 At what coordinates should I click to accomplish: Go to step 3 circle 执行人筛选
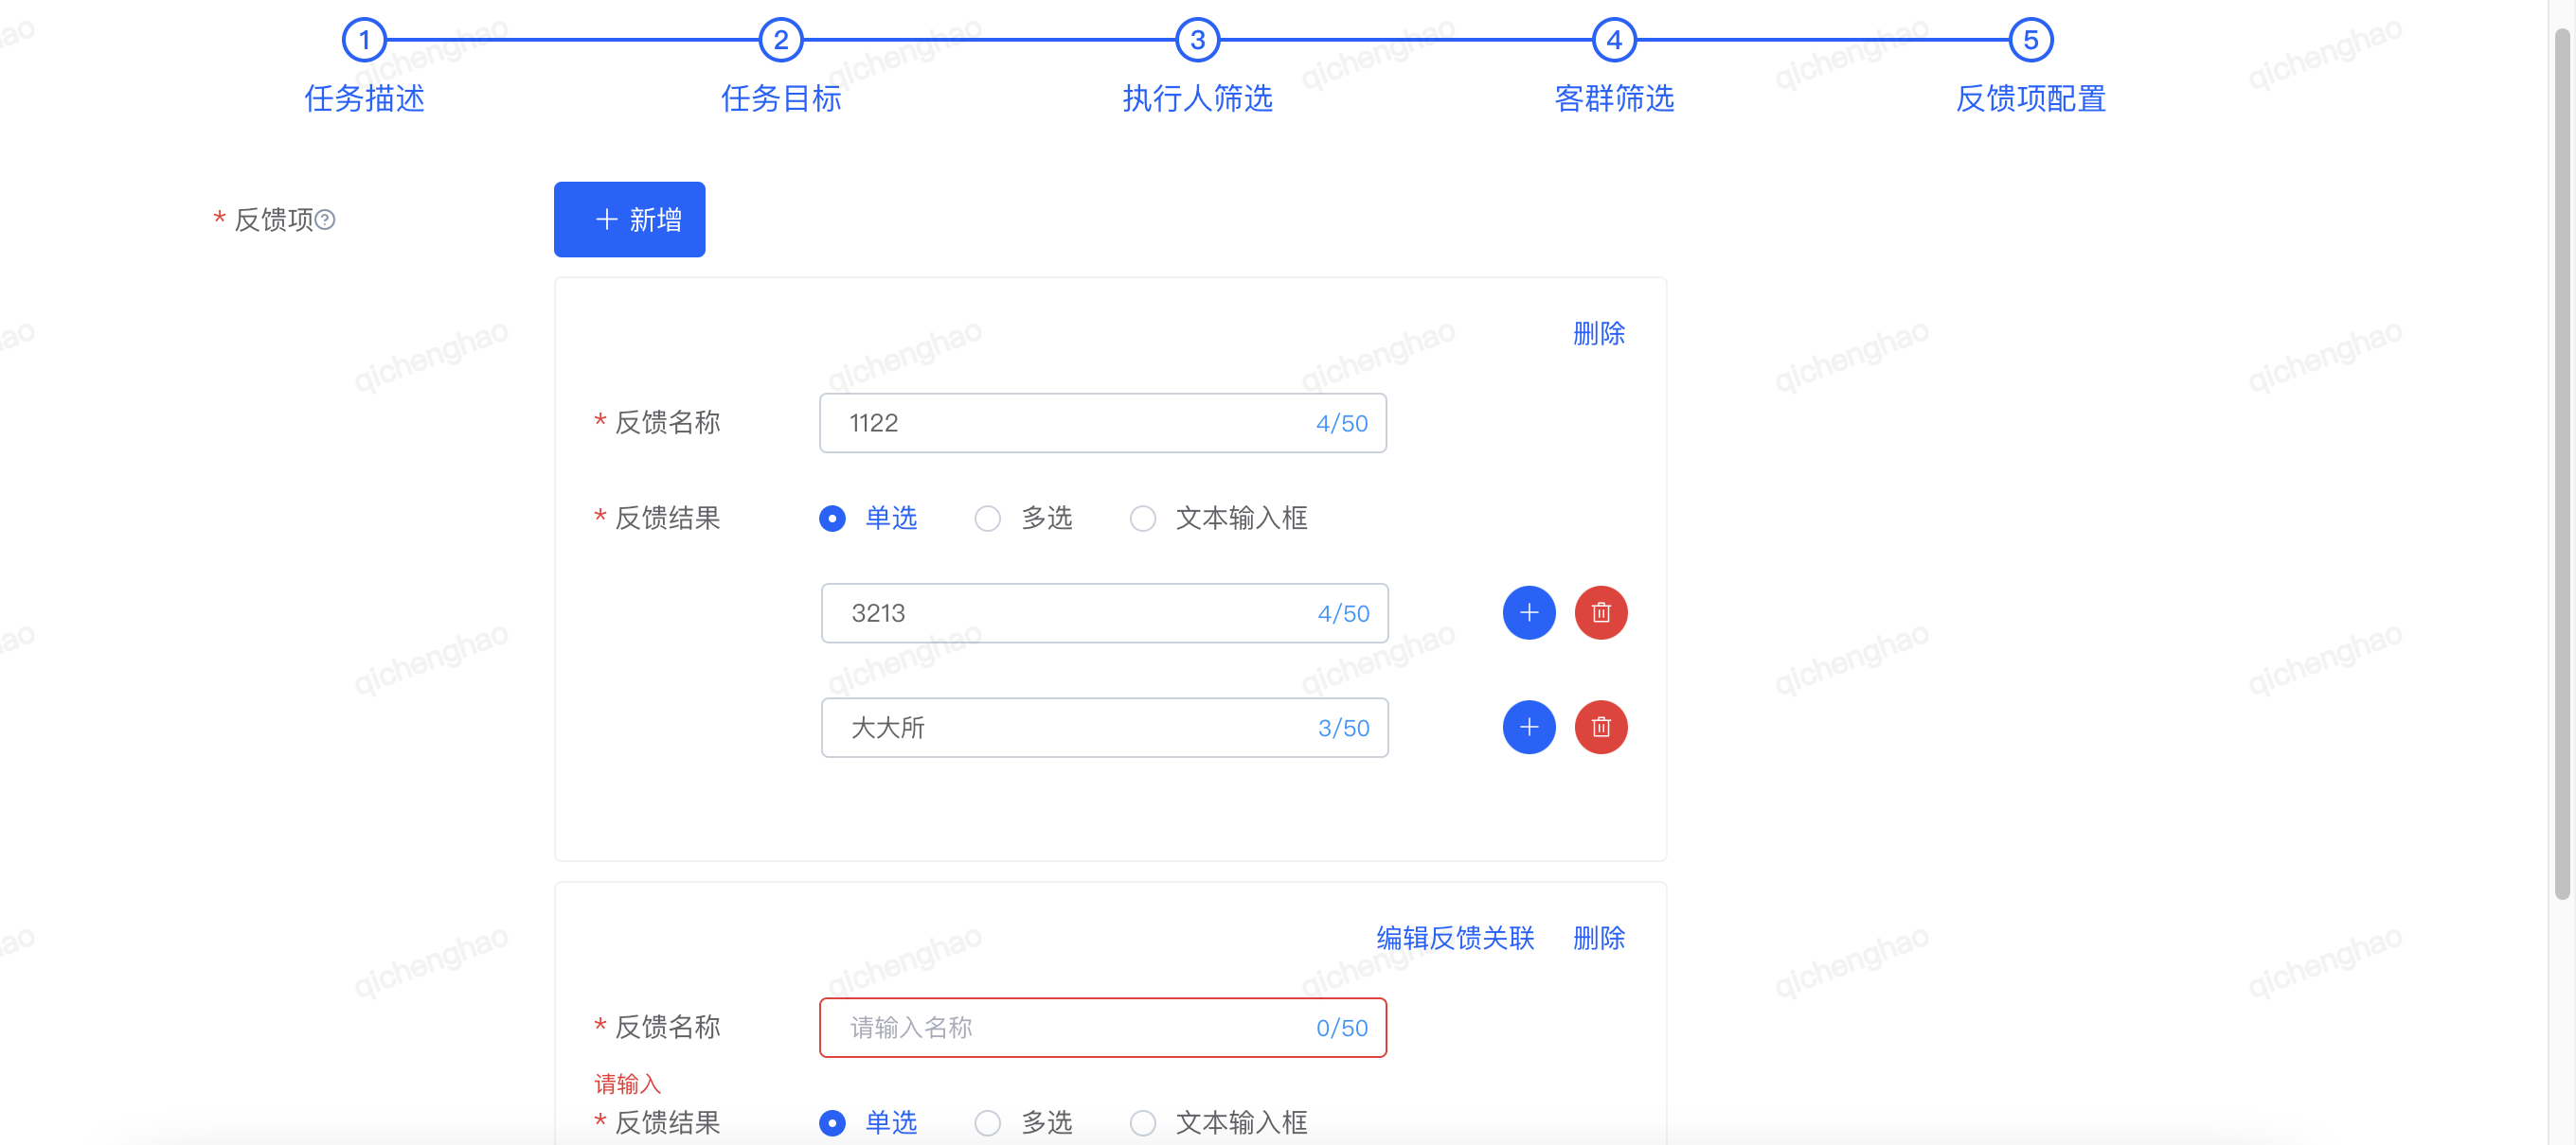click(1197, 40)
